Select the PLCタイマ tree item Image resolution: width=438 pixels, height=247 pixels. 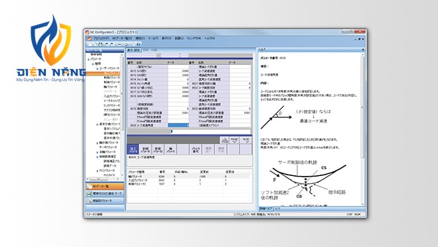pos(110,175)
